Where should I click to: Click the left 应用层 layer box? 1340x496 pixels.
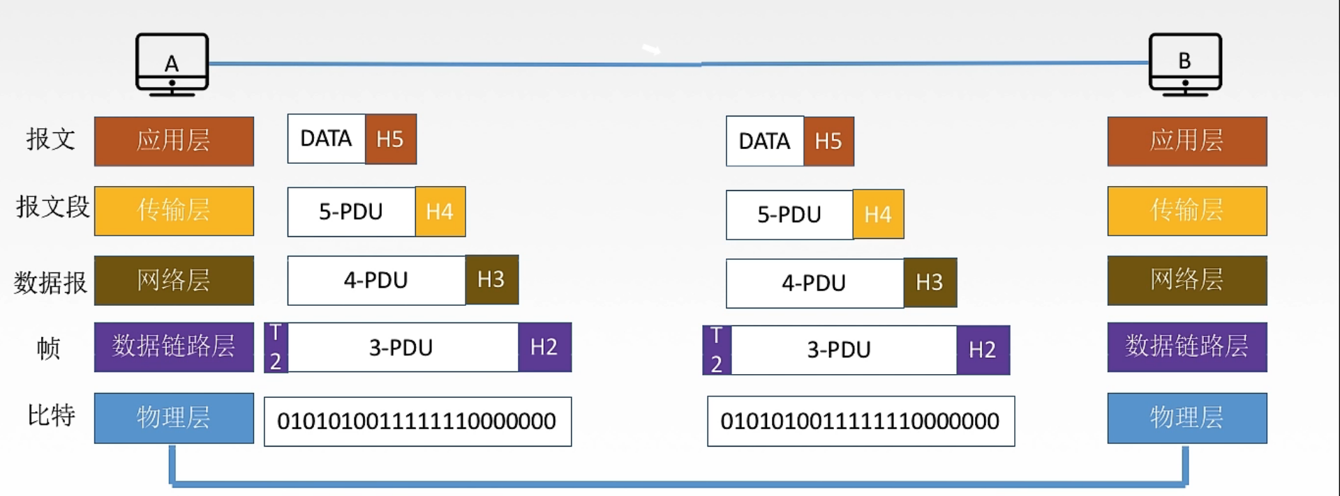pos(174,141)
